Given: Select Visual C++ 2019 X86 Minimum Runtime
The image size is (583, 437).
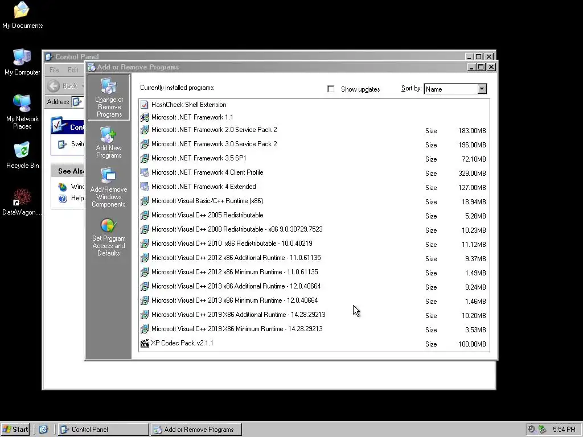Looking at the screenshot, I should coord(314,329).
